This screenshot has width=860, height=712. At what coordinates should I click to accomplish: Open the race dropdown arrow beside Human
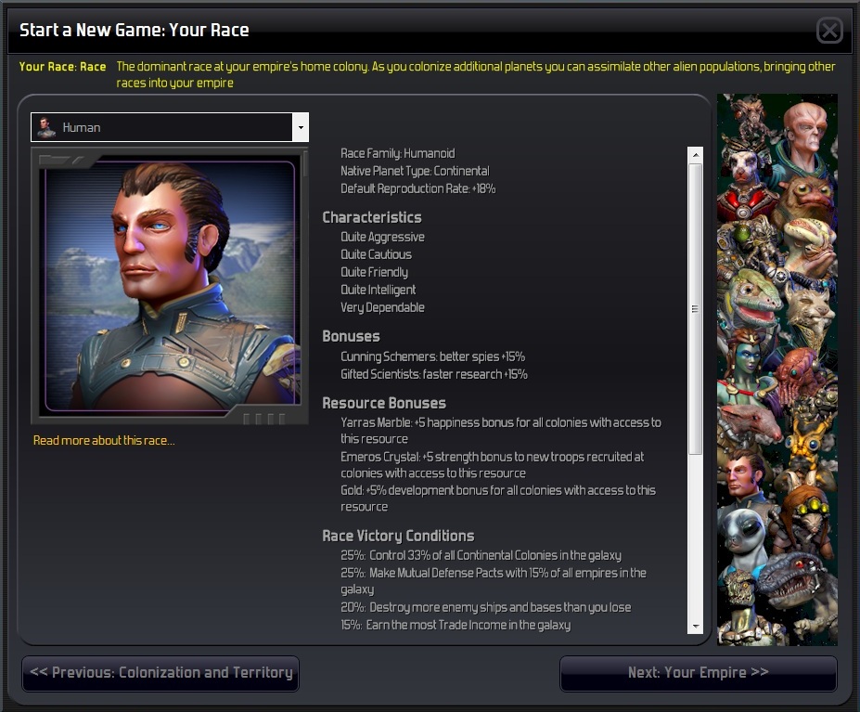coord(301,127)
